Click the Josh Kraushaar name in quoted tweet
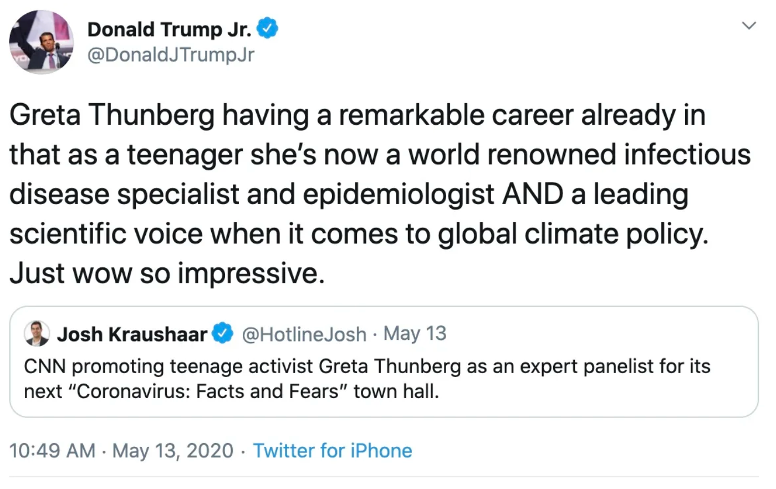776x489 pixels. click(132, 334)
